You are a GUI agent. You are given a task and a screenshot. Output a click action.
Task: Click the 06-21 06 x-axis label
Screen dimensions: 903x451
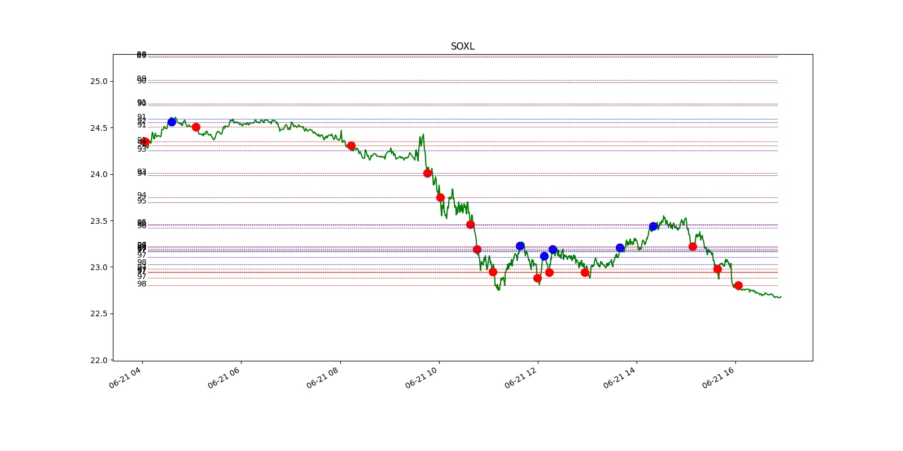223,378
